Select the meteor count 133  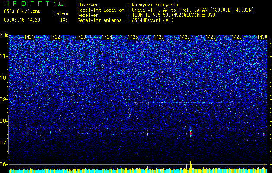point(64,20)
